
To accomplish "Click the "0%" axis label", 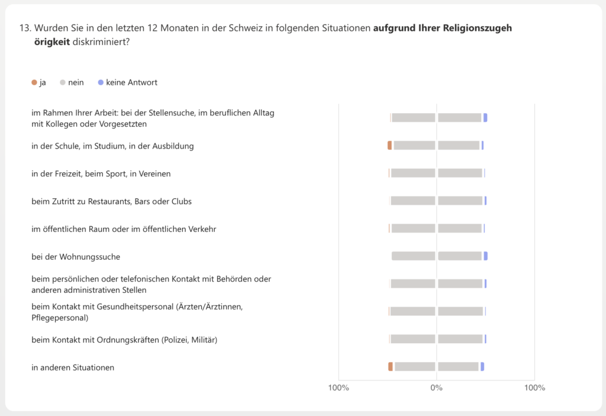I will [x=436, y=388].
